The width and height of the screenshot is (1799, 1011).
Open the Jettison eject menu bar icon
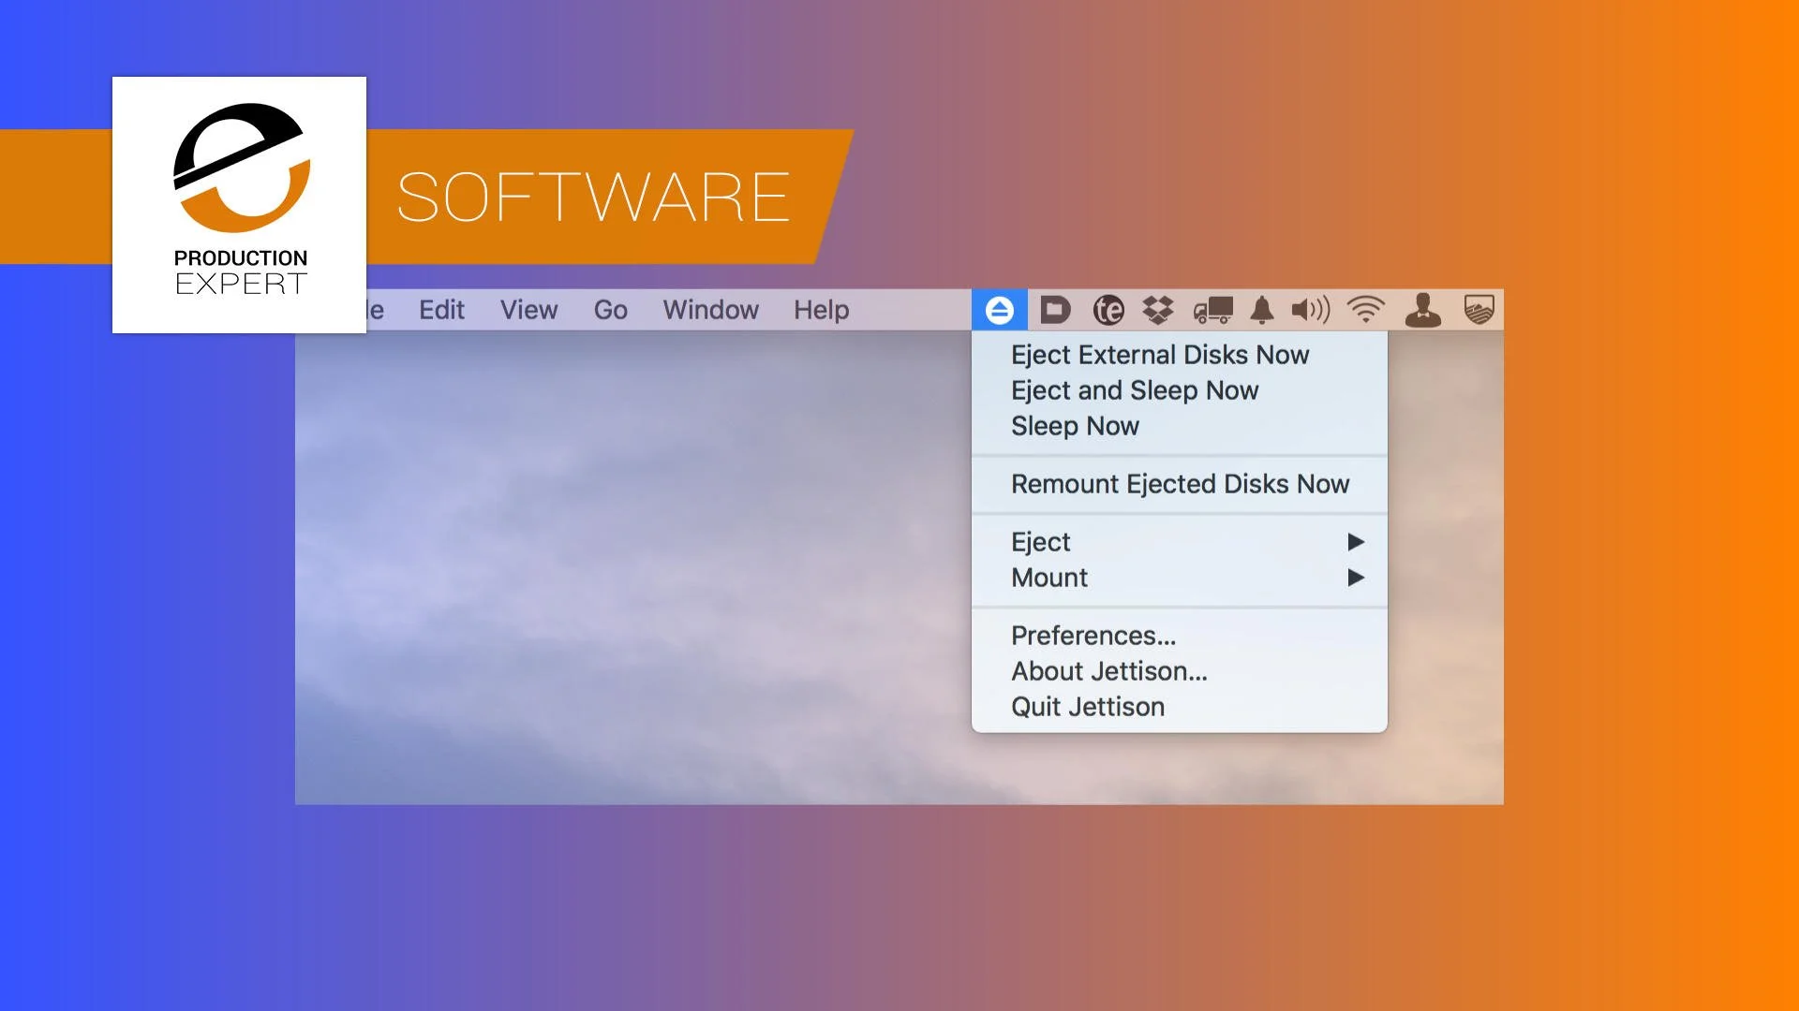click(x=1000, y=309)
